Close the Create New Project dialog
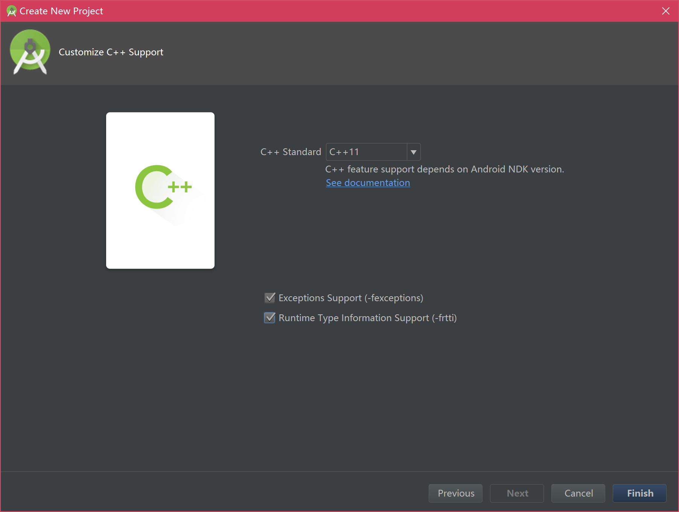The width and height of the screenshot is (679, 512). click(x=665, y=11)
